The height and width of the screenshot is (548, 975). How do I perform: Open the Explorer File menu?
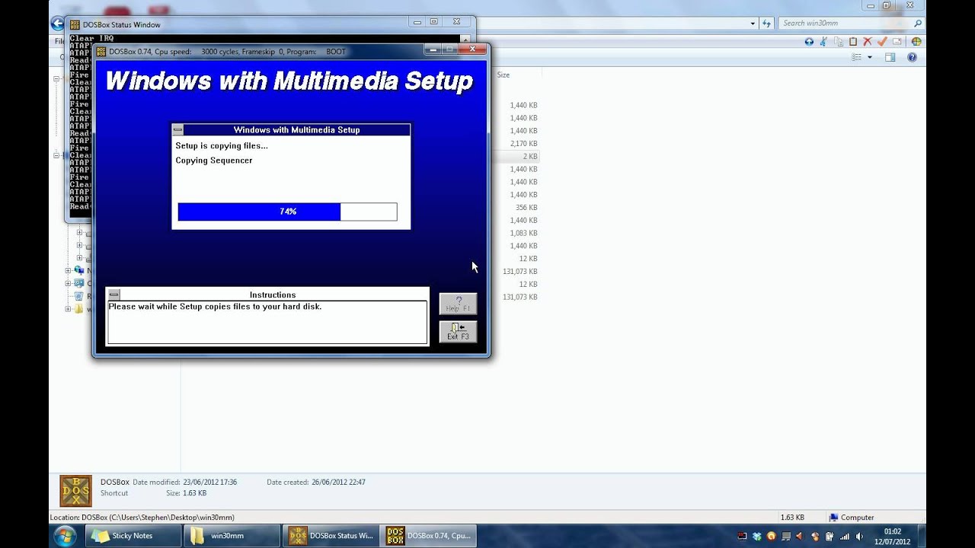click(x=59, y=41)
